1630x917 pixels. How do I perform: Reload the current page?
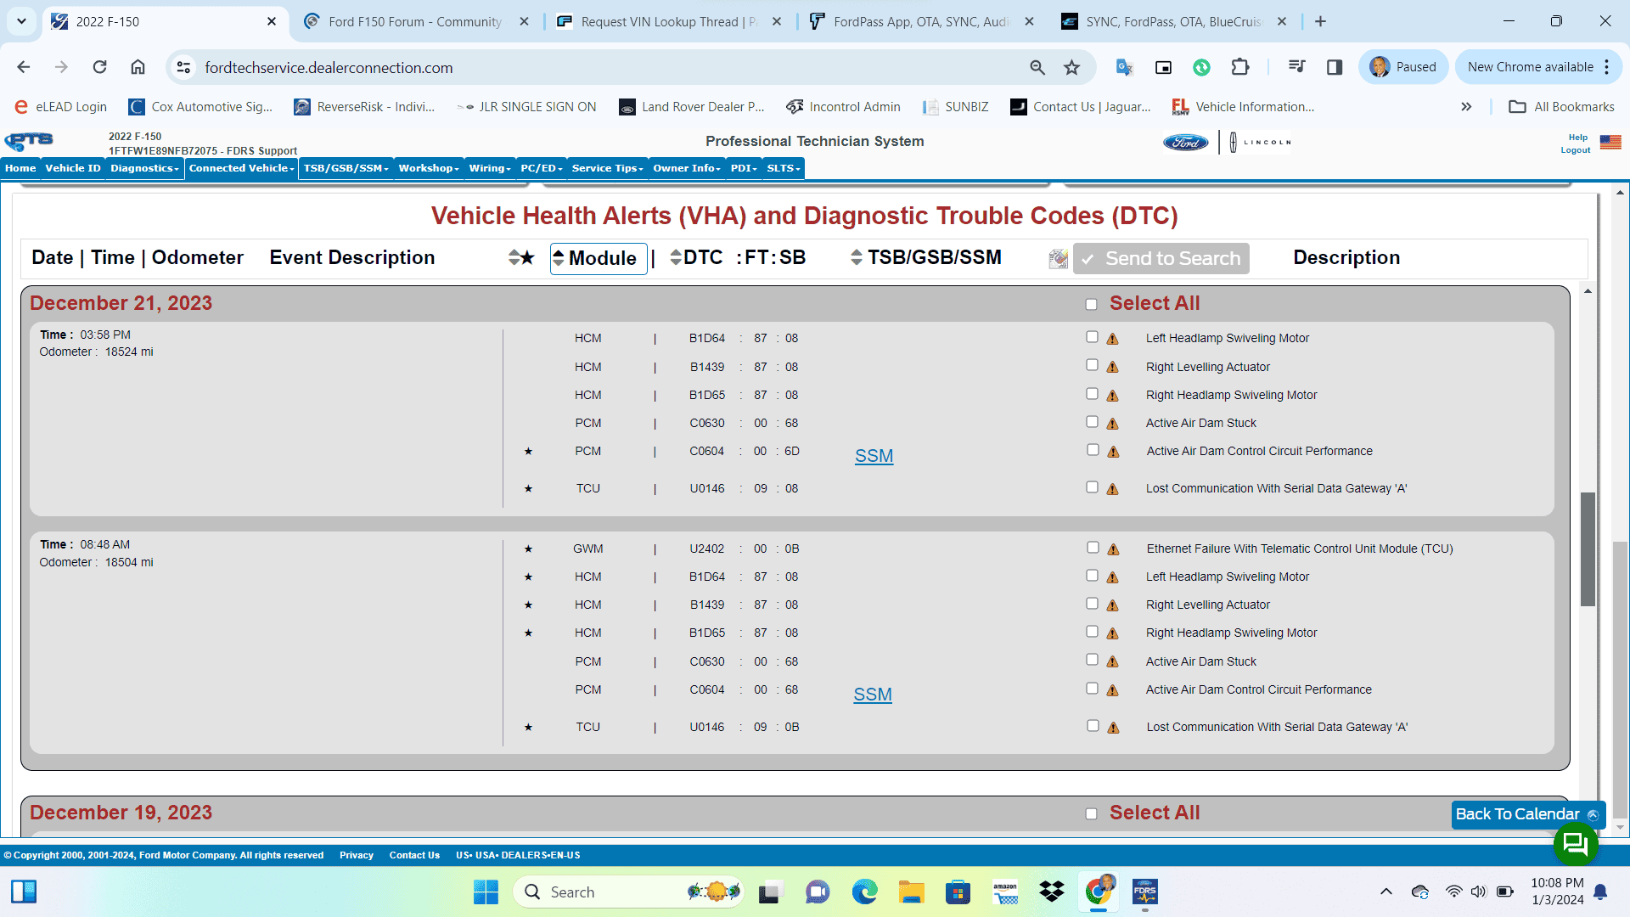point(100,67)
